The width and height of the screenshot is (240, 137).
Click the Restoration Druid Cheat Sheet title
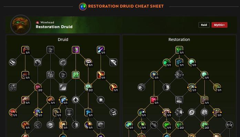point(126,6)
